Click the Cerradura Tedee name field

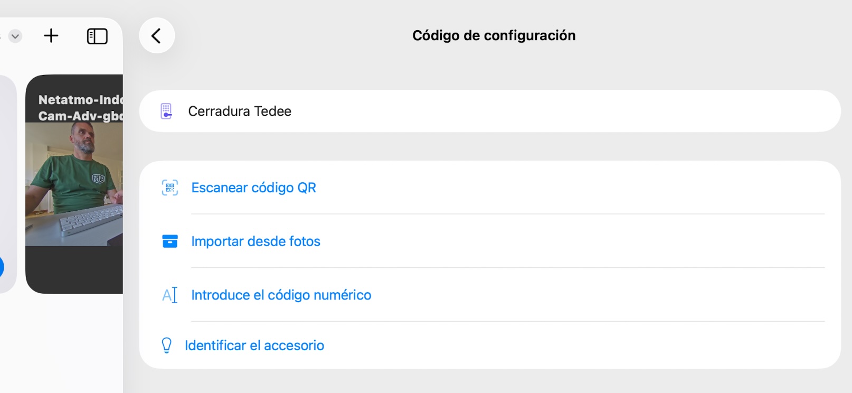click(x=475, y=111)
